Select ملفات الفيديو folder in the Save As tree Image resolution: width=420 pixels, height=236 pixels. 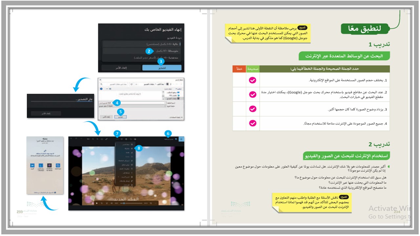coord(173,99)
